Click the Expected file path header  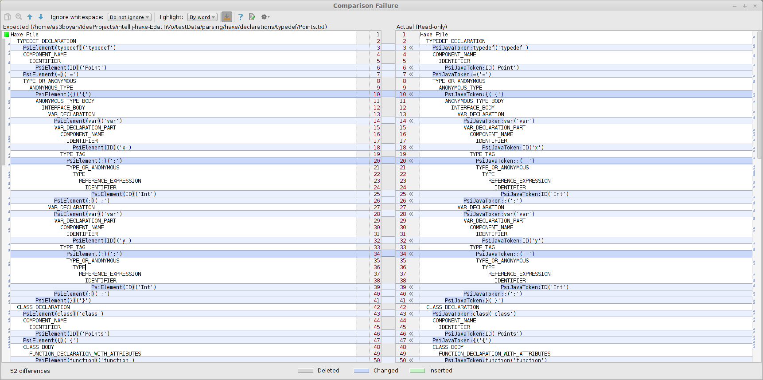click(x=165, y=27)
